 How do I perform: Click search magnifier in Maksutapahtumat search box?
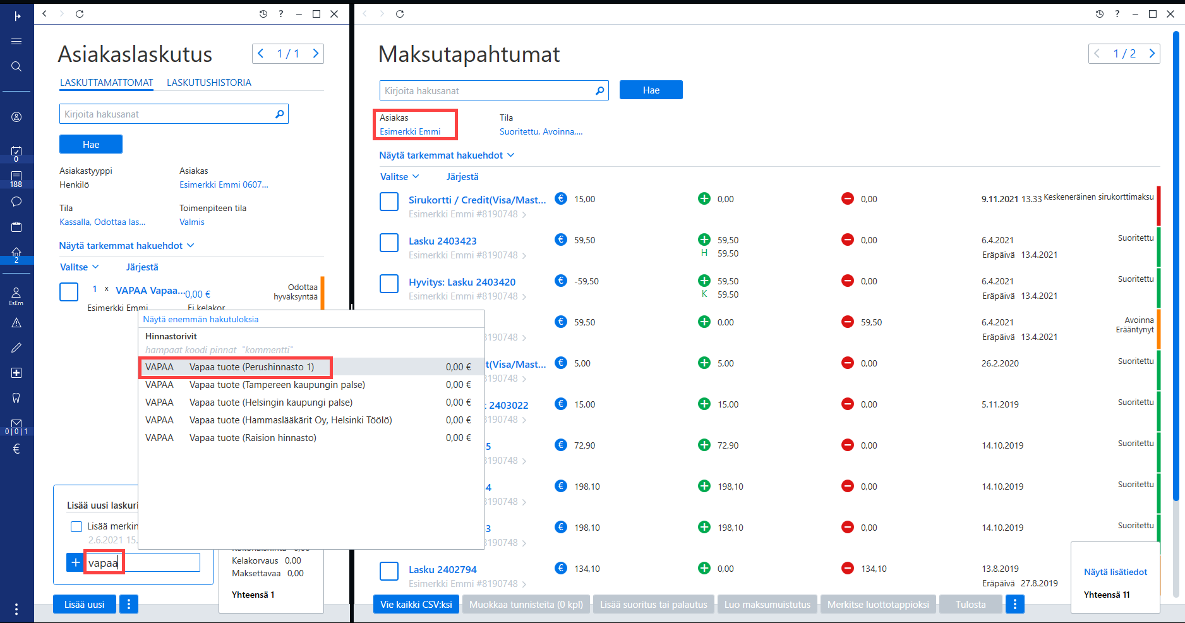599,90
